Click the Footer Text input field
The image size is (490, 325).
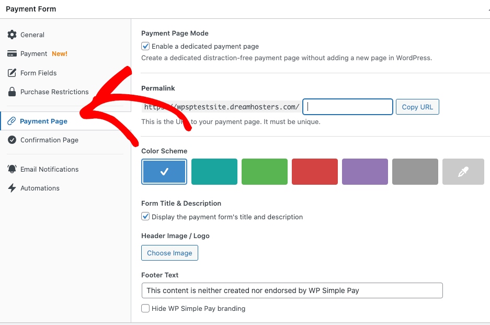pyautogui.click(x=292, y=290)
